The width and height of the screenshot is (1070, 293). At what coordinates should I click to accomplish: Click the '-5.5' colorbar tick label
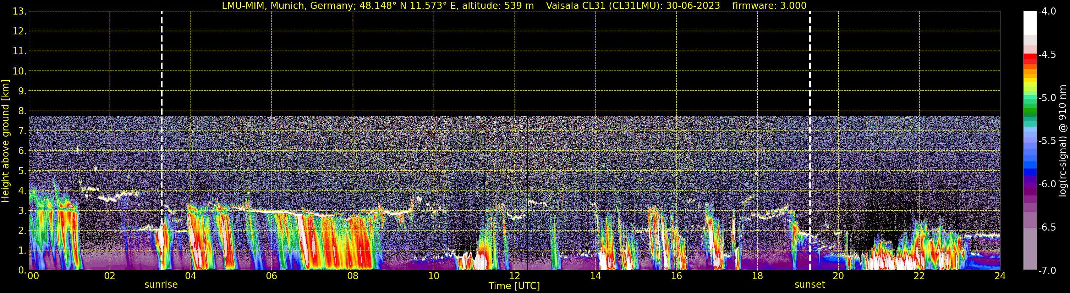1047,141
